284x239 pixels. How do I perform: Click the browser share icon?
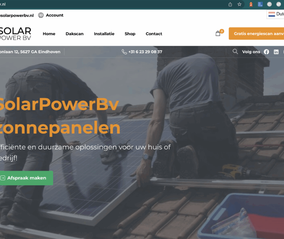click(x=230, y=4)
